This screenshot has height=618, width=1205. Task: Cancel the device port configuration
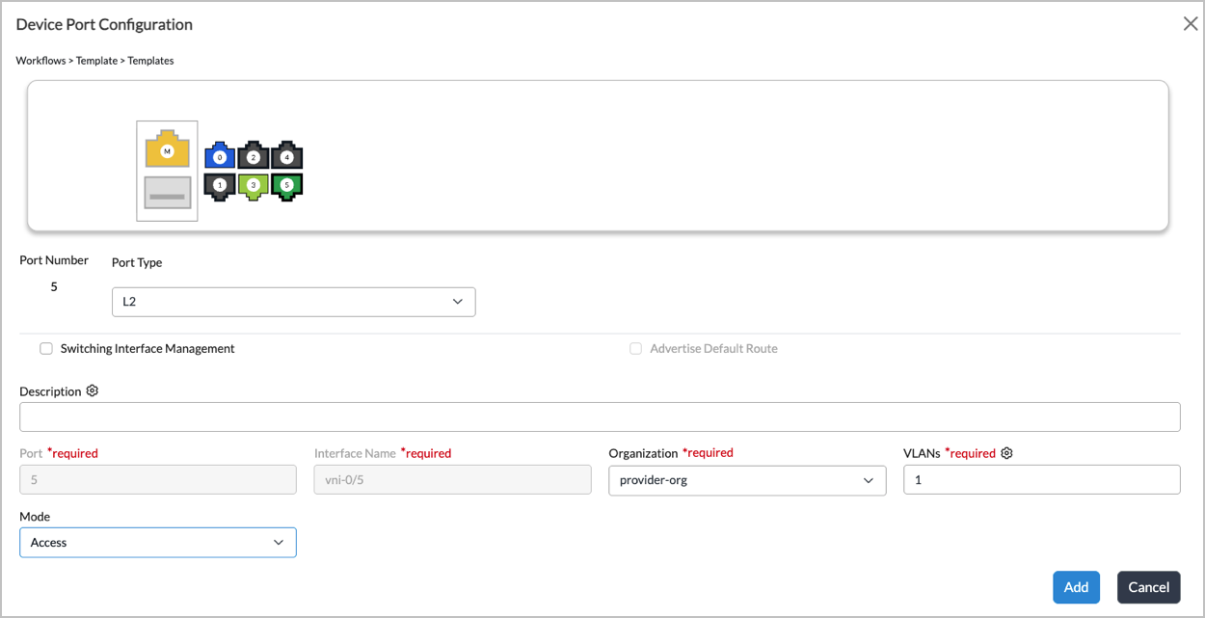pos(1148,586)
